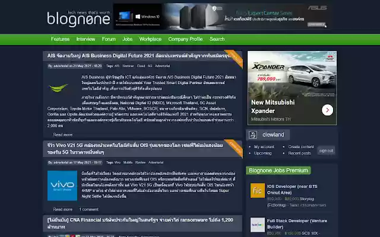Viewport: 380px width, 237px height.
Task: Open the 1 comment link on Vivo article
Action: pos(88,209)
